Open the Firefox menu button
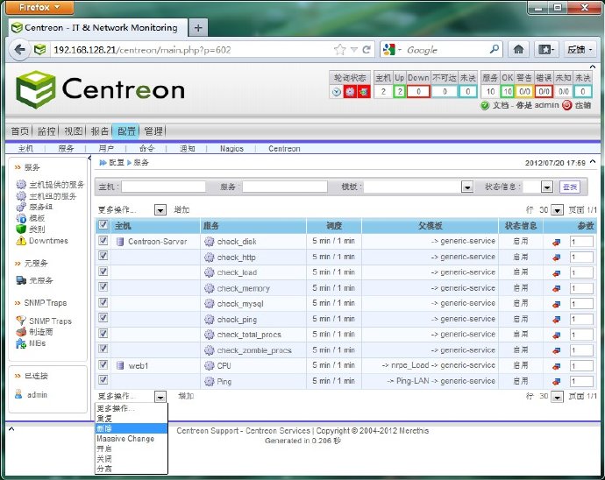Screen dimensions: 605x480 coord(39,7)
